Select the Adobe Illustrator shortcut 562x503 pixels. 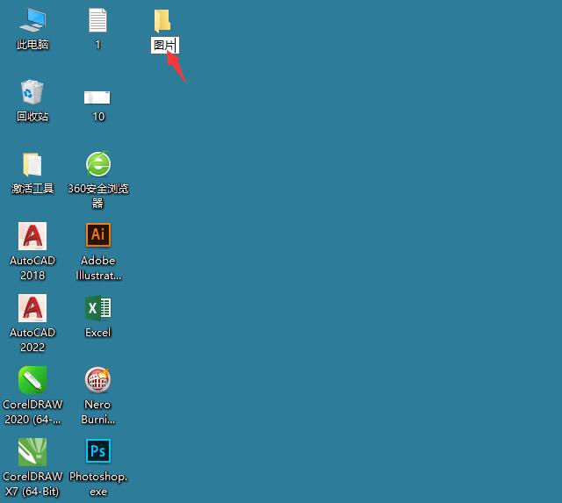pos(98,235)
